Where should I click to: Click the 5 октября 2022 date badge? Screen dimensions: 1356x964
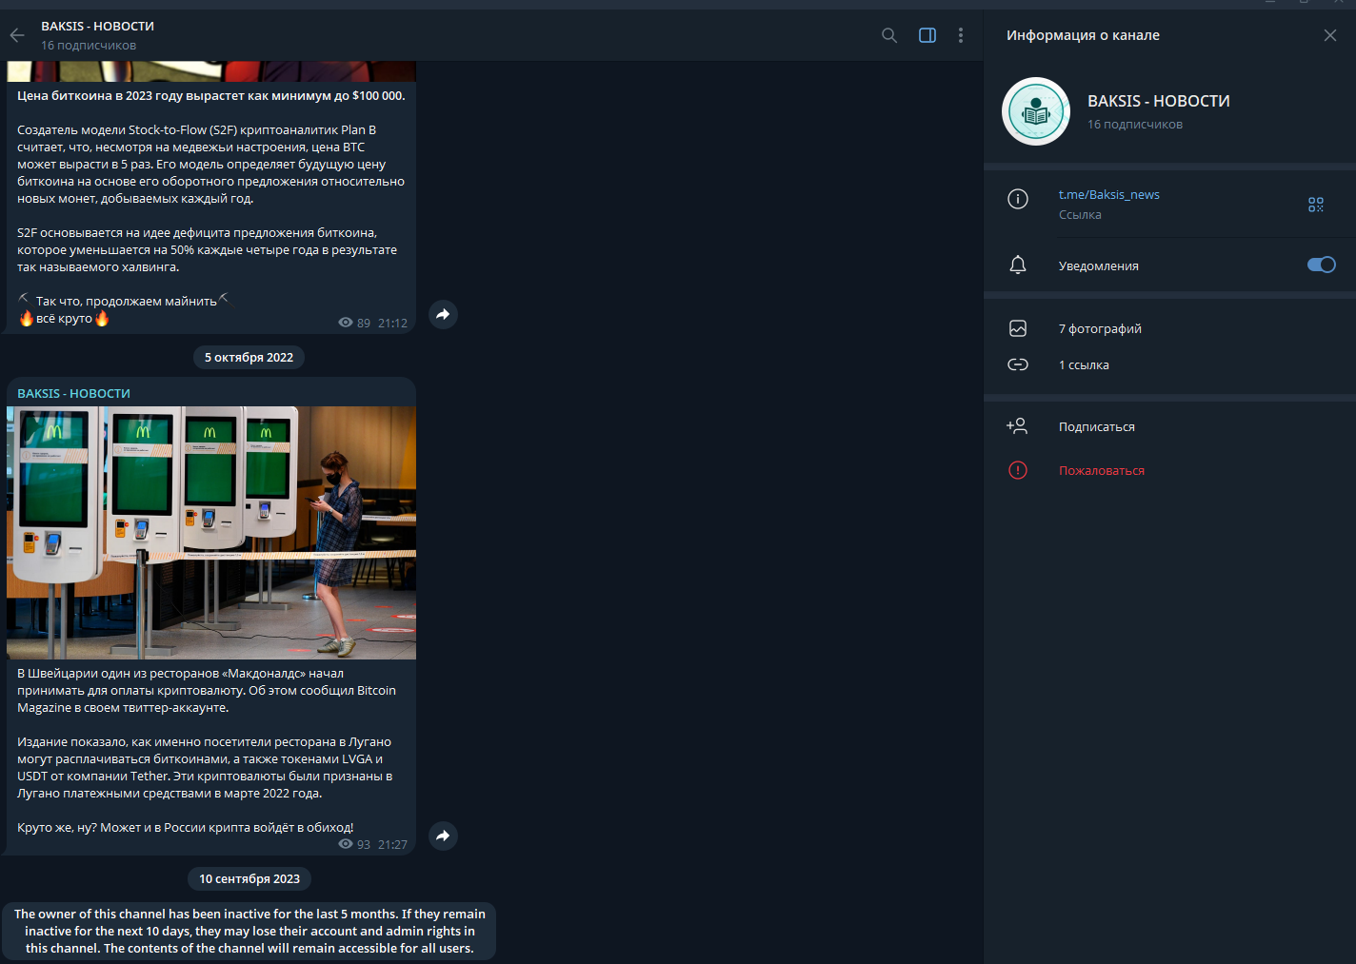point(249,358)
